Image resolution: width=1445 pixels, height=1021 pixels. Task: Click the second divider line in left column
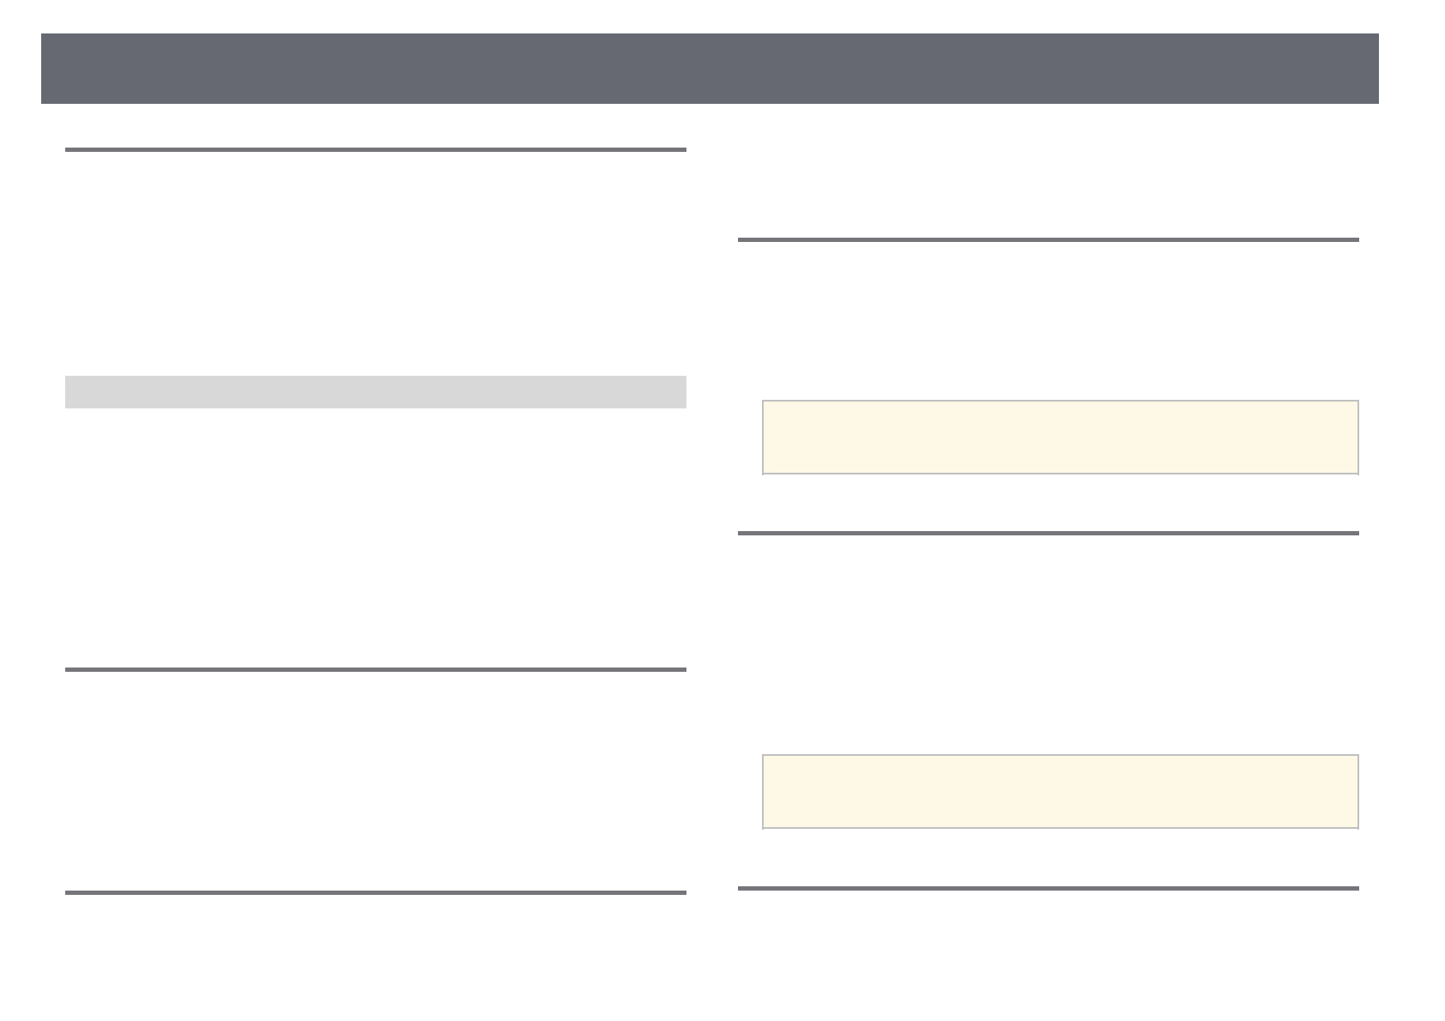(x=375, y=669)
